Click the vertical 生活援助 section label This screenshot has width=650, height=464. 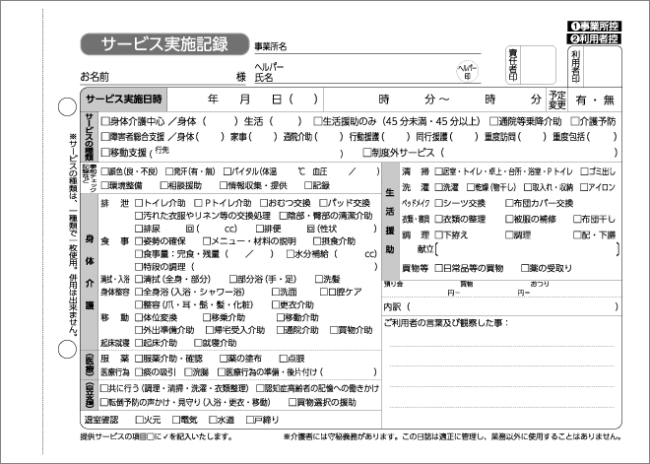(x=390, y=221)
